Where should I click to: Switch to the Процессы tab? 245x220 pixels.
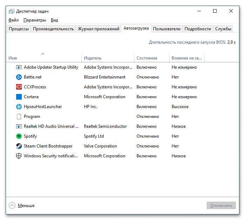tap(19, 29)
